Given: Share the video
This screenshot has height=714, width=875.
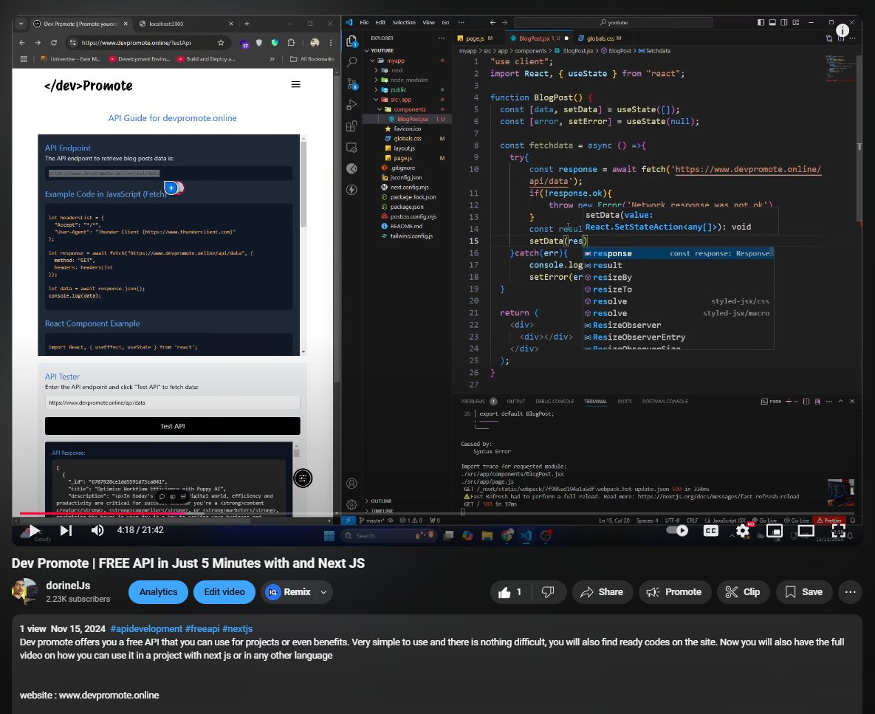Looking at the screenshot, I should pyautogui.click(x=602, y=592).
